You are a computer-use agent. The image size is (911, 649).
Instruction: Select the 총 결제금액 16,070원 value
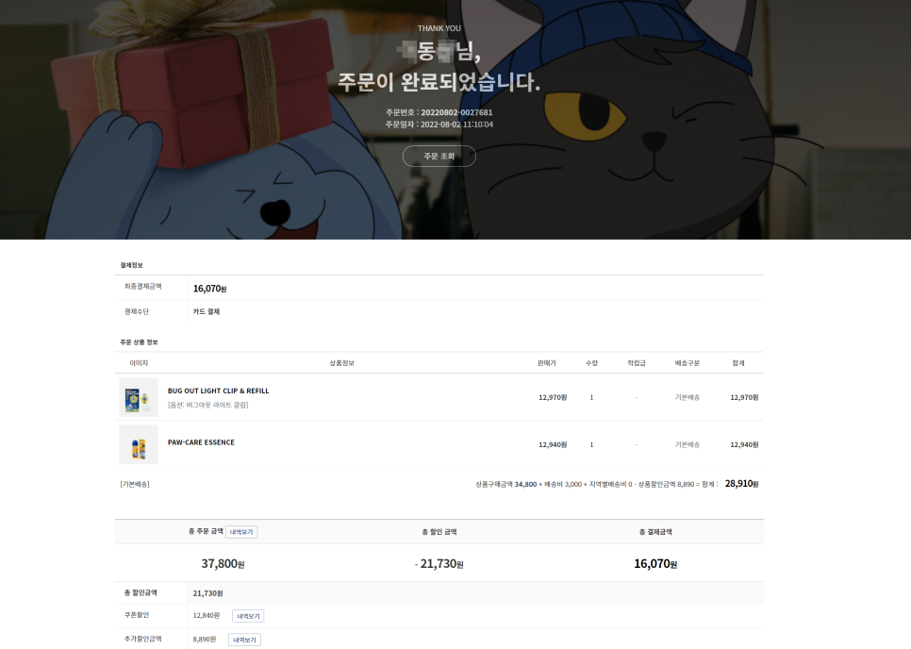[655, 563]
